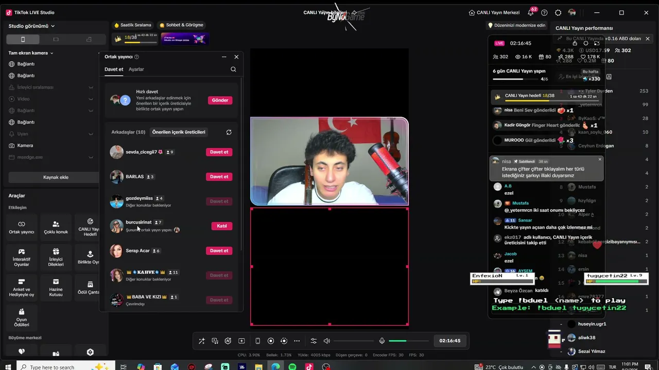The image size is (659, 370).
Task: Open the Anket ve Hediyeyle oy tool
Action: click(22, 287)
